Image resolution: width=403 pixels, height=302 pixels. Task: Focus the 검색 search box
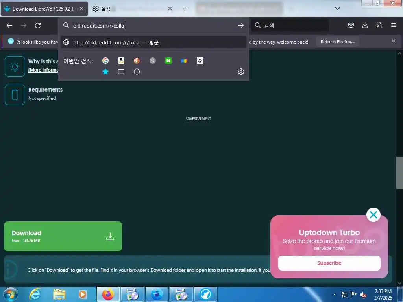click(290, 26)
